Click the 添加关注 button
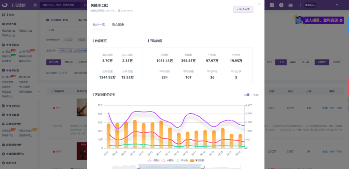 pyautogui.click(x=243, y=9)
